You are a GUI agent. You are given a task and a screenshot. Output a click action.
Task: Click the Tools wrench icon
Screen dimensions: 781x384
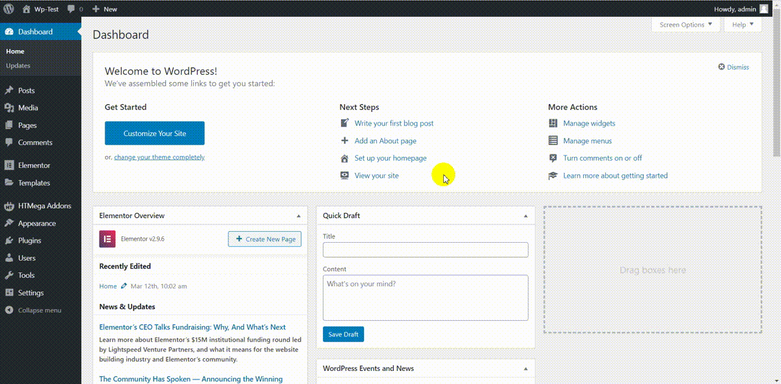[9, 275]
